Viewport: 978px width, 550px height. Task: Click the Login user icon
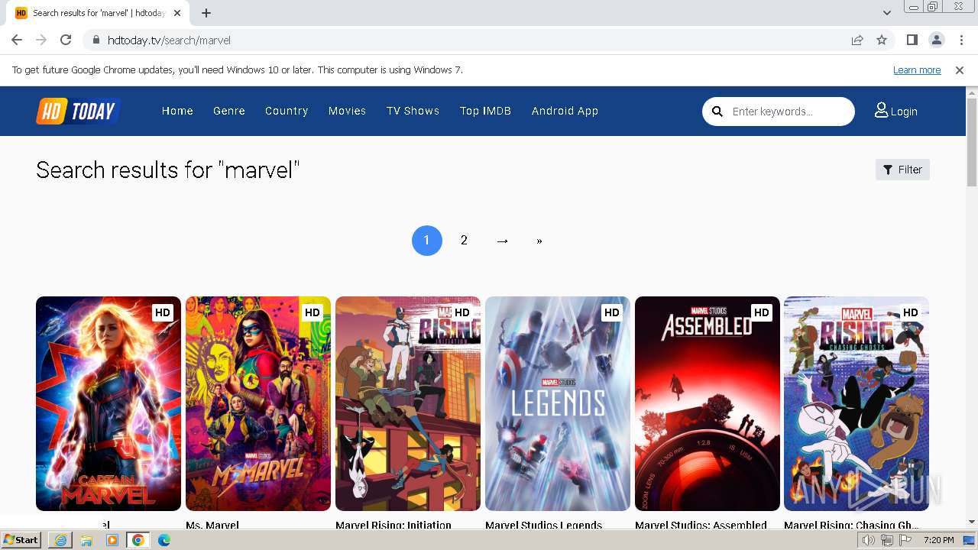(881, 111)
